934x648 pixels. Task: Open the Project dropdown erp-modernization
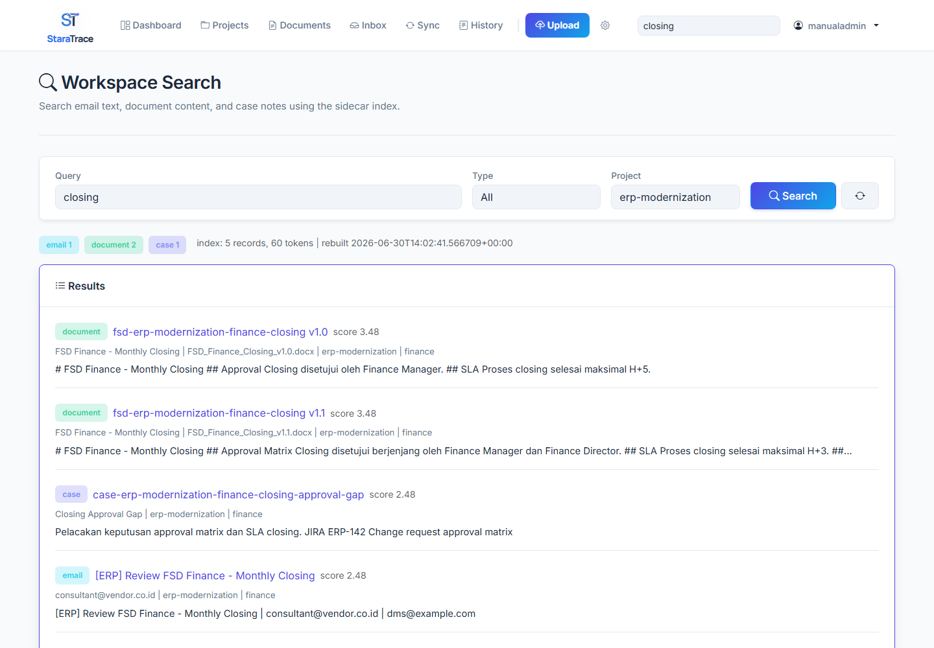675,197
